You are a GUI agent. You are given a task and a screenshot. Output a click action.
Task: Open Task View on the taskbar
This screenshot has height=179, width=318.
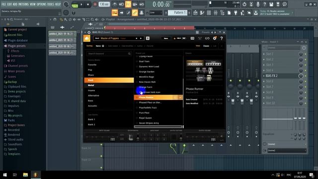pyautogui.click(x=15, y=175)
